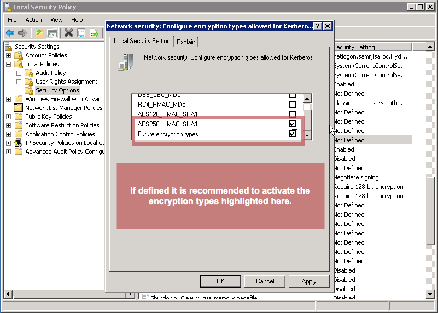Expand Audit Policy tree node

[19, 73]
